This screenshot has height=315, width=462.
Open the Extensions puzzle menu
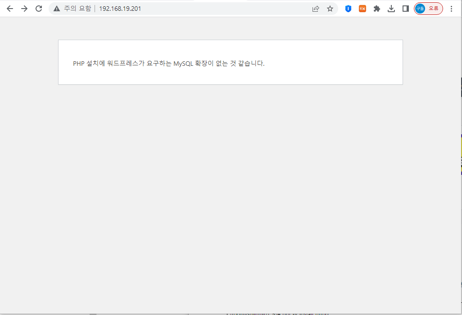[377, 9]
